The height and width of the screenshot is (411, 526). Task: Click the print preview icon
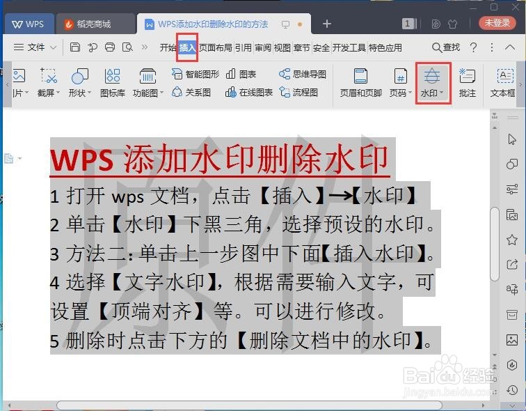[x=127, y=47]
